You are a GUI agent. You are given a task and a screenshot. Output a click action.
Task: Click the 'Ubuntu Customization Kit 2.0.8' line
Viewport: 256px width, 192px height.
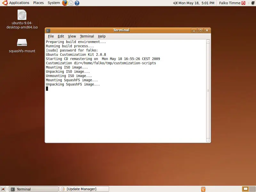pos(76,54)
